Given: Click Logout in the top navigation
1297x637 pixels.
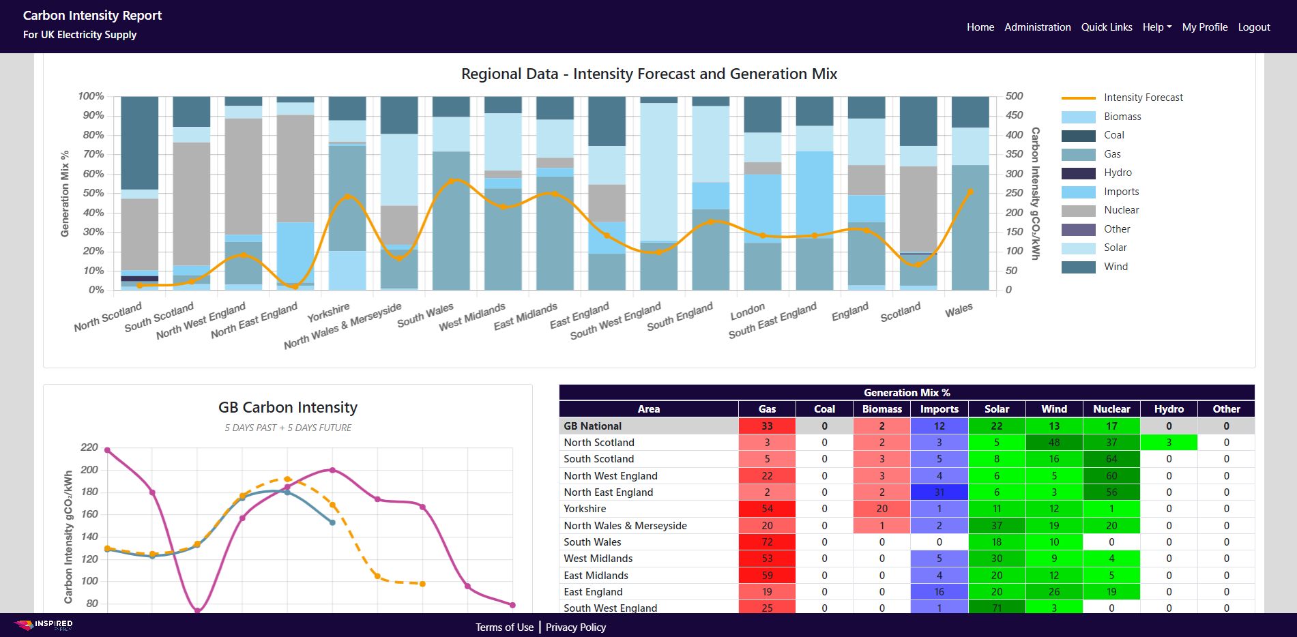Looking at the screenshot, I should click(1254, 27).
